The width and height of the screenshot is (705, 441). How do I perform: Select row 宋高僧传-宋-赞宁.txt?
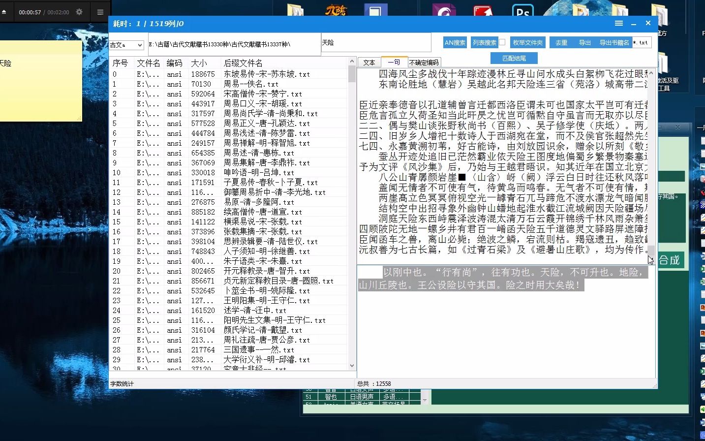(x=229, y=94)
